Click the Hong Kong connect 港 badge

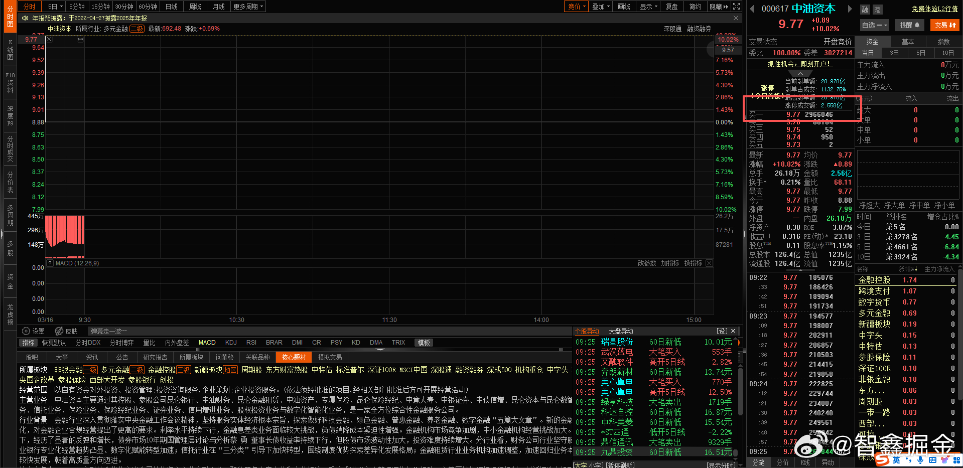pyautogui.click(x=877, y=10)
